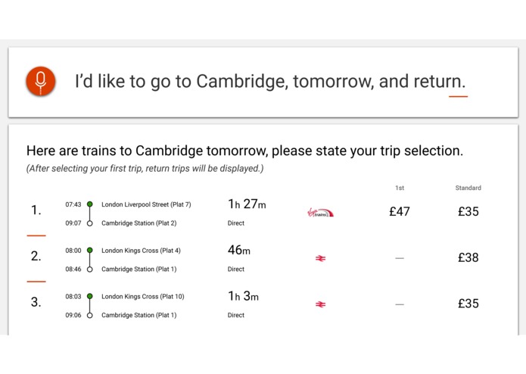Click green departure dot for 08:00 train

(x=89, y=251)
